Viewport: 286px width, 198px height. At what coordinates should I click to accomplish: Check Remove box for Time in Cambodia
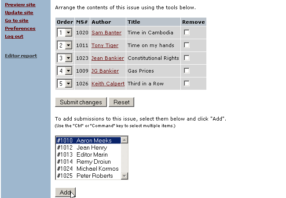[187, 33]
